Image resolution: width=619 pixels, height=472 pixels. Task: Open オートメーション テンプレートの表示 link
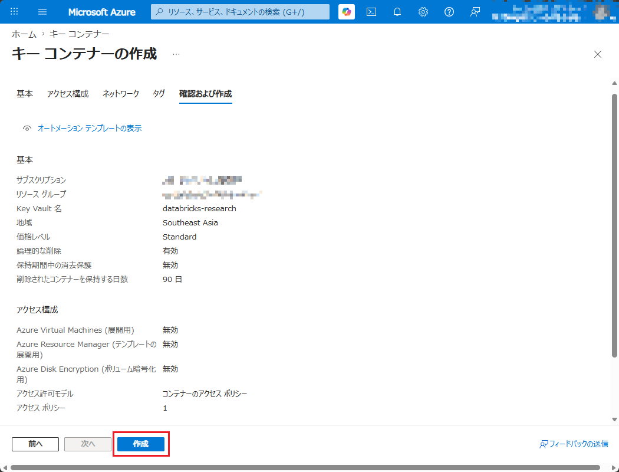(x=90, y=129)
